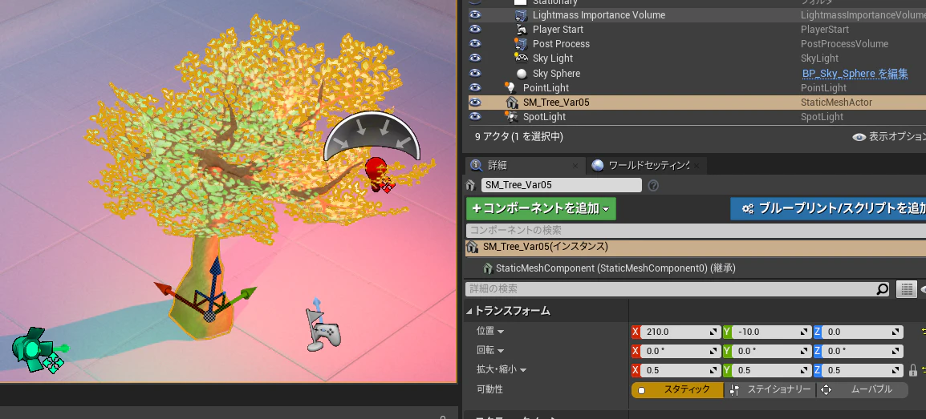Collapse the トランスフォーム section
This screenshot has height=419, width=926.
[x=470, y=311]
